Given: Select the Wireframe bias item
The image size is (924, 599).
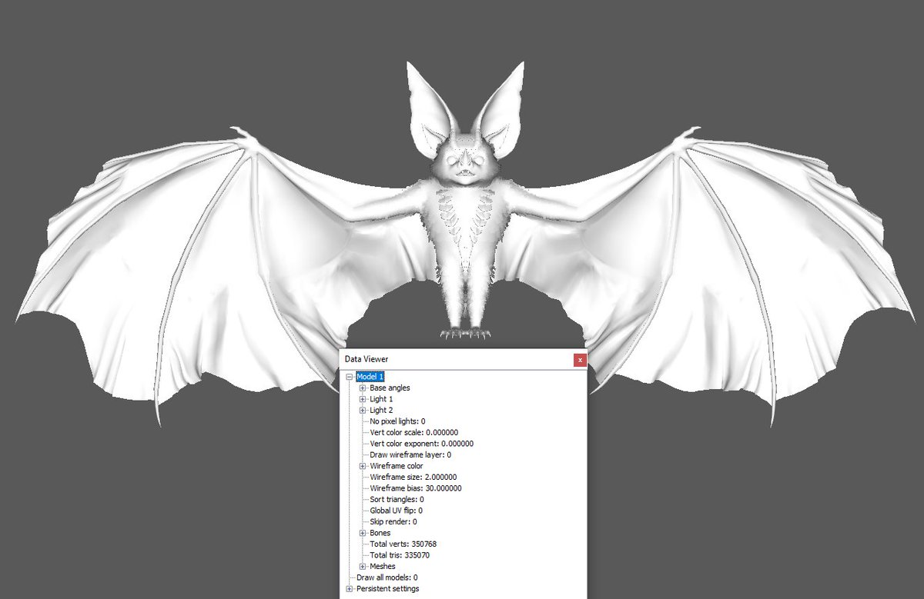Looking at the screenshot, I should (416, 488).
